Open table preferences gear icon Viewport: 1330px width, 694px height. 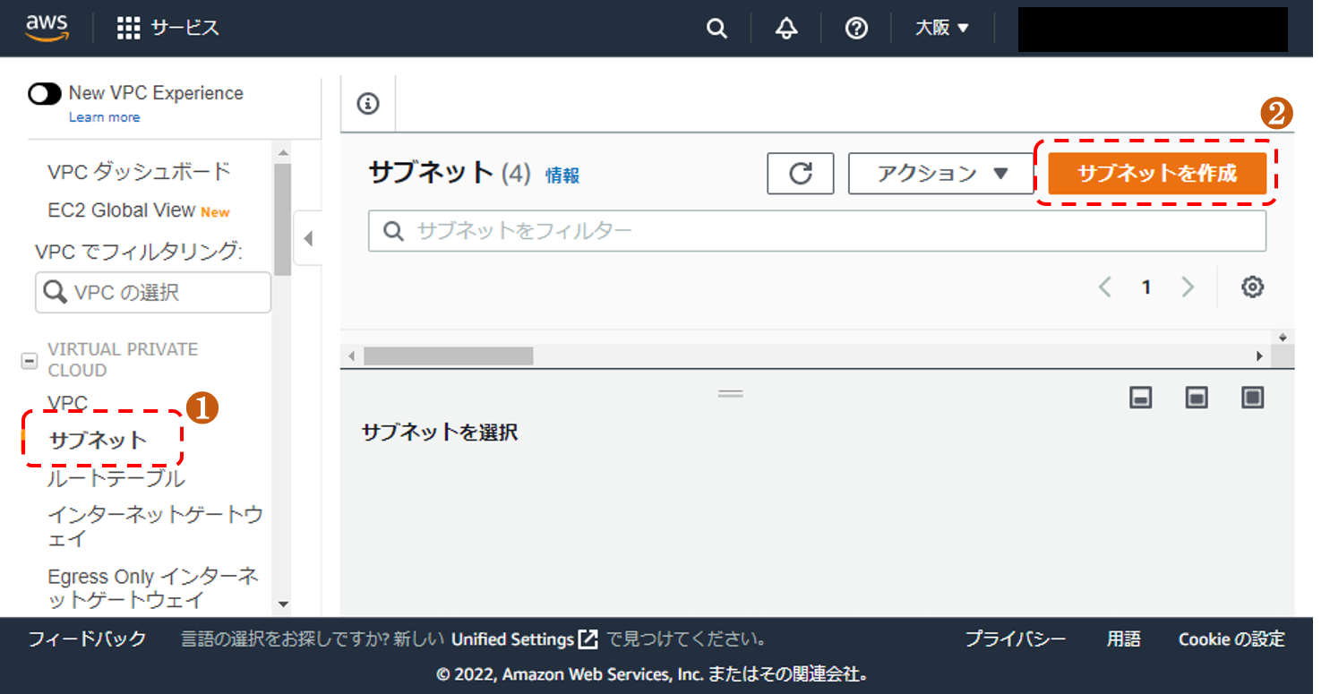click(x=1252, y=287)
